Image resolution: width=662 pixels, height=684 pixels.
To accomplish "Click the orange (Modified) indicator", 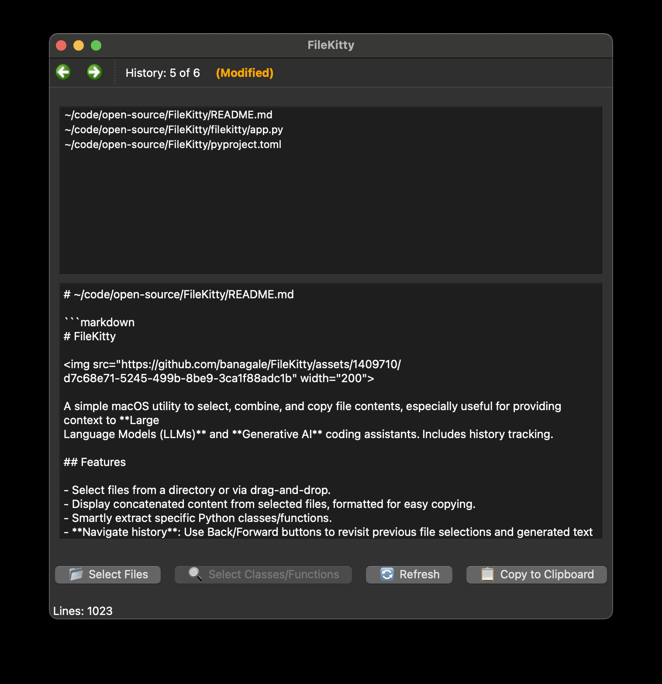I will [x=245, y=73].
